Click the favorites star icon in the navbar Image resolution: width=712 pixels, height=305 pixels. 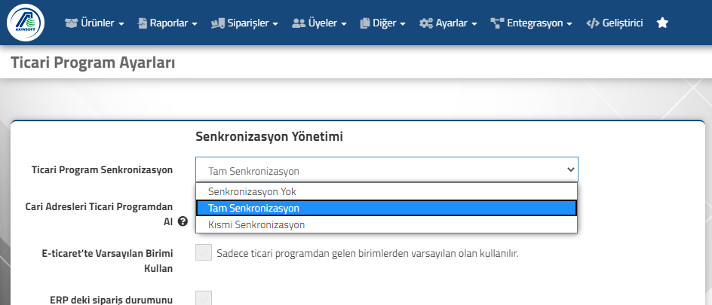pyautogui.click(x=662, y=23)
